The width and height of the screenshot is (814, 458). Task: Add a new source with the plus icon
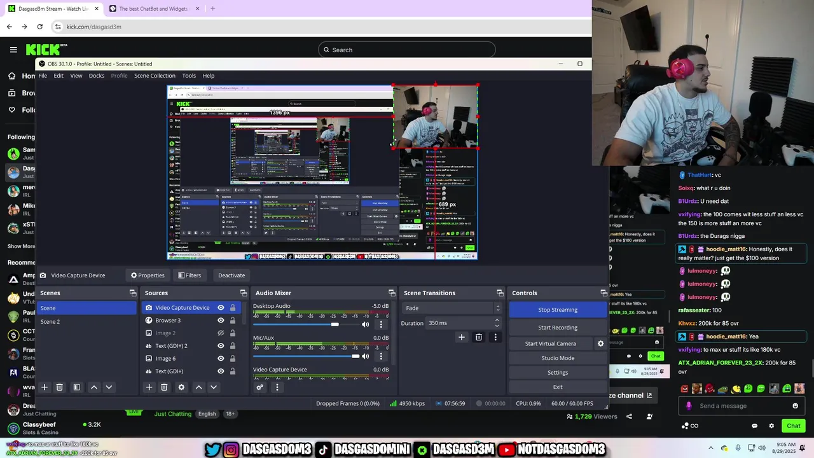click(x=149, y=387)
